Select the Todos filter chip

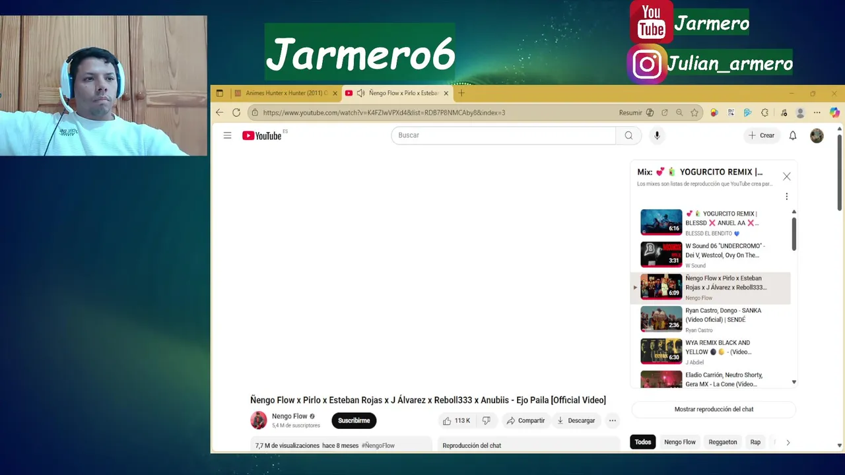[x=643, y=442]
